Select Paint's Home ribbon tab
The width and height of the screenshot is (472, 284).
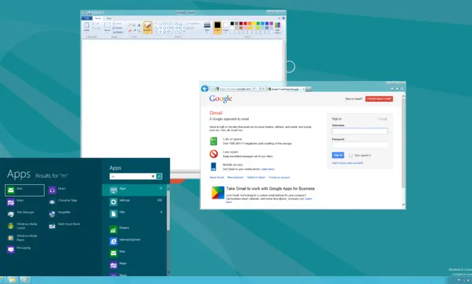(x=98, y=18)
